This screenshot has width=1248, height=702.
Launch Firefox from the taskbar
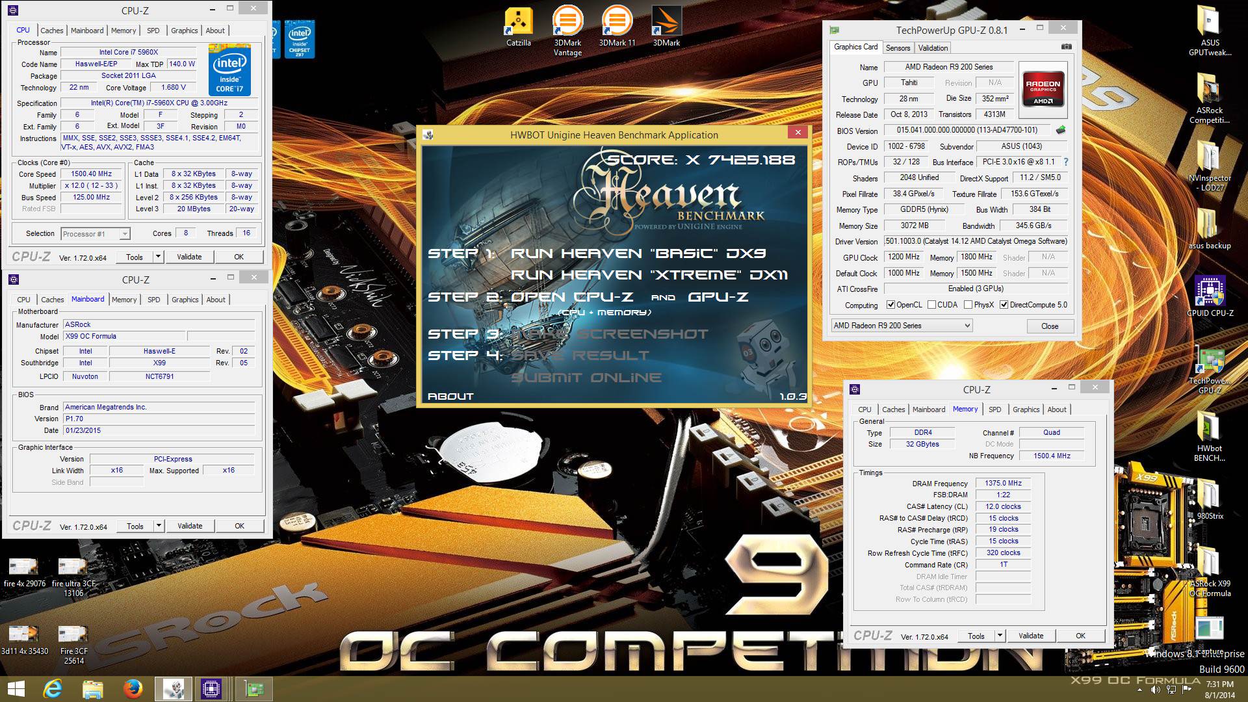coord(133,689)
